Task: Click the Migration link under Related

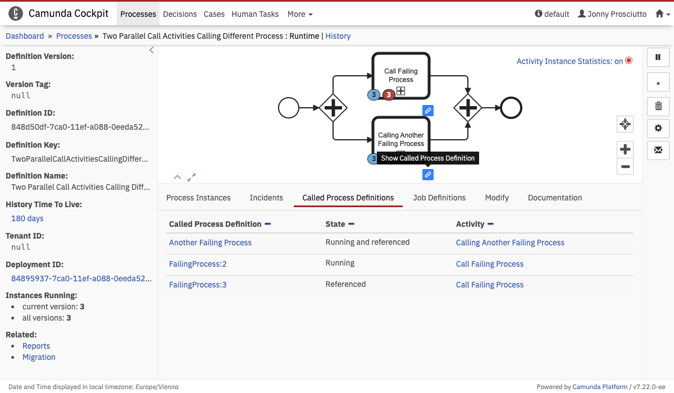Action: 39,357
